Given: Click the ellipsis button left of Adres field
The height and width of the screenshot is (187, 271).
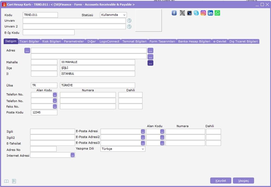Looking at the screenshot, I should (27, 51).
